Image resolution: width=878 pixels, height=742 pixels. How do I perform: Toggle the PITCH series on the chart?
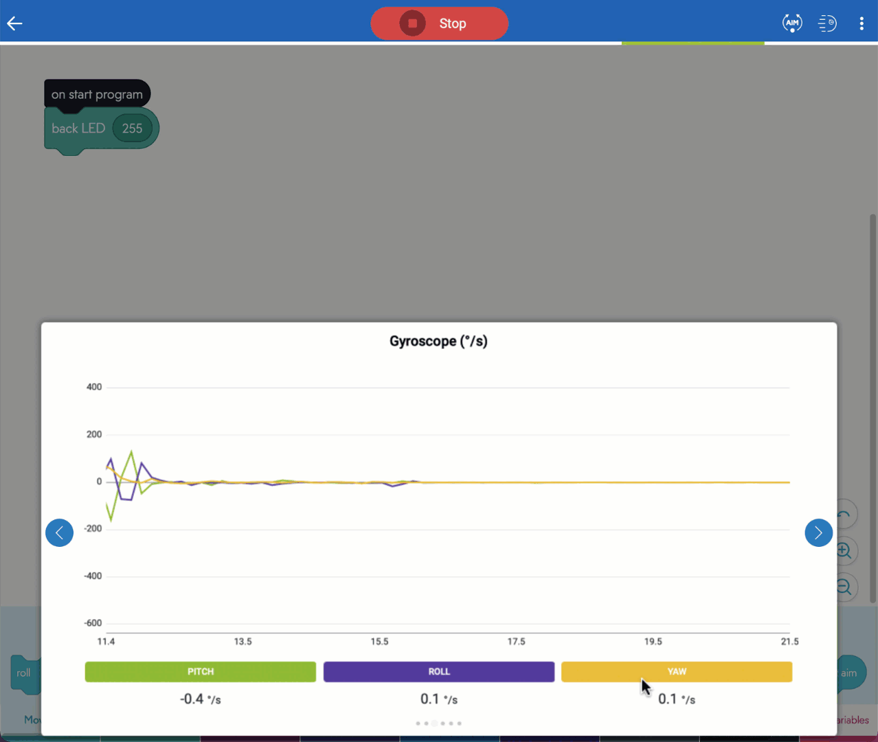pyautogui.click(x=201, y=672)
